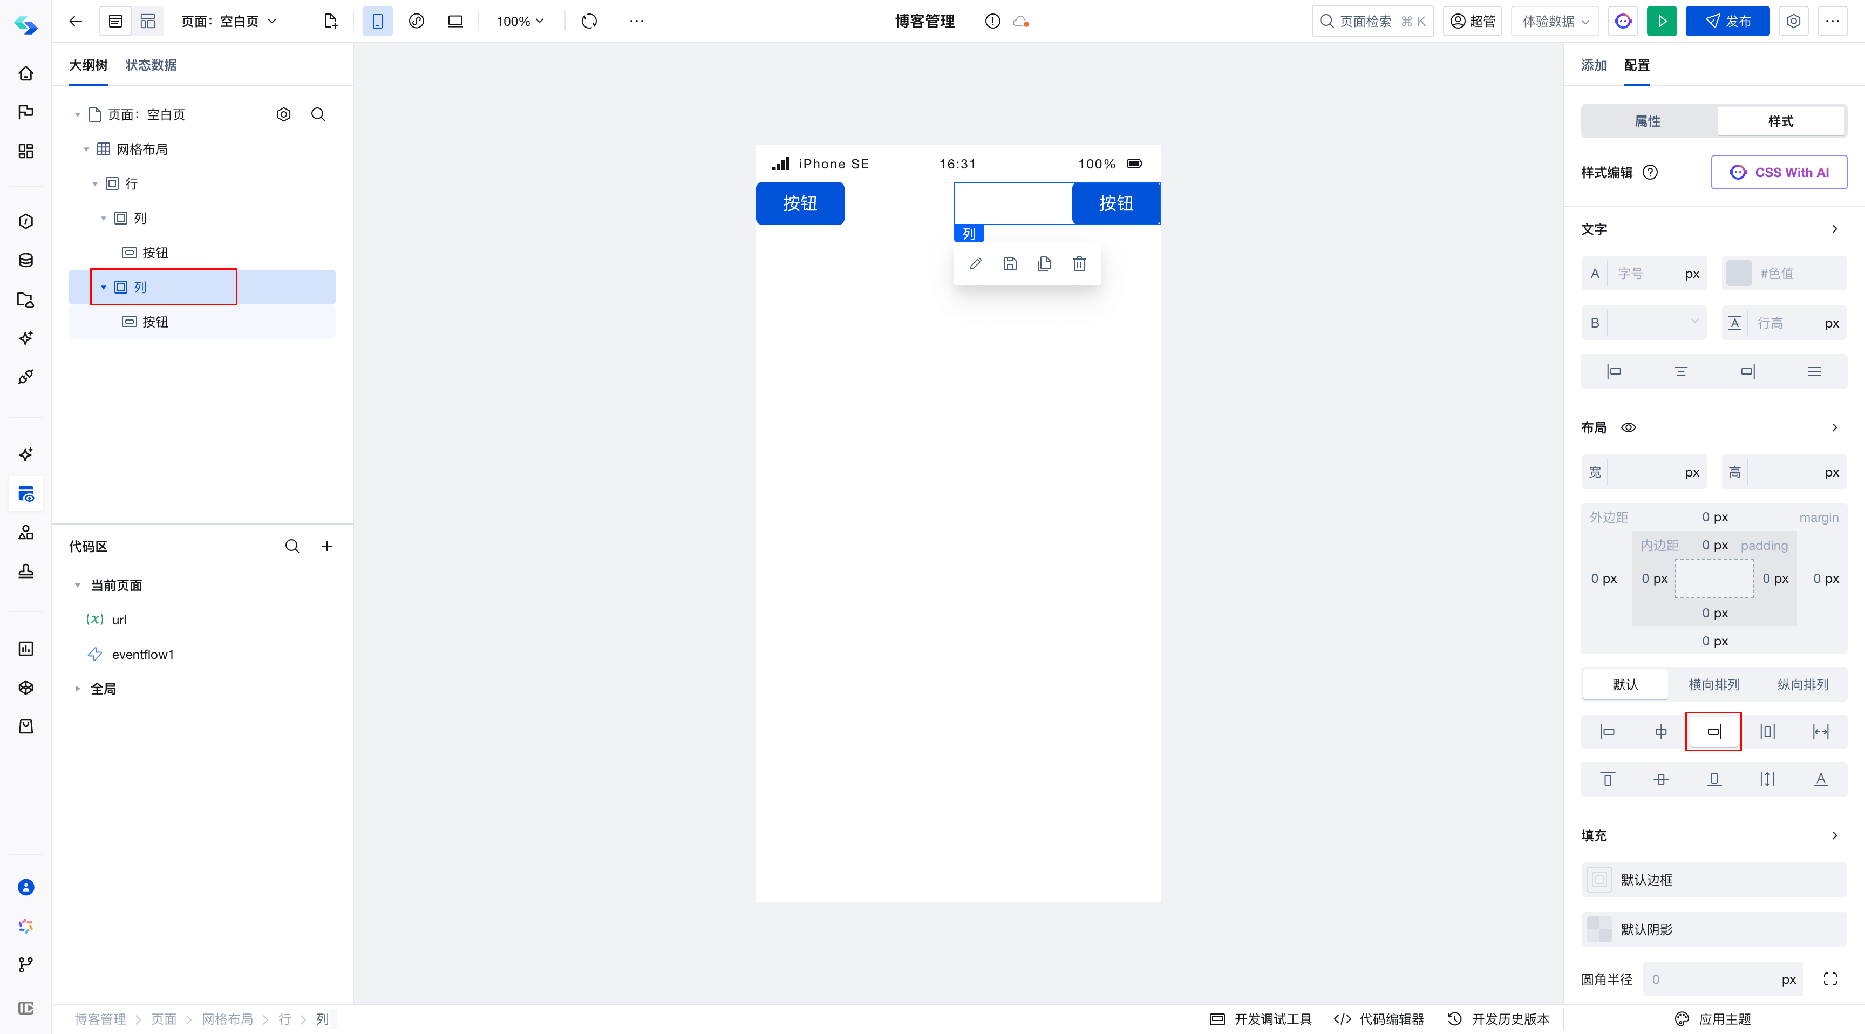Open the AI assistant robot icon
The image size is (1865, 1034).
click(x=1623, y=21)
